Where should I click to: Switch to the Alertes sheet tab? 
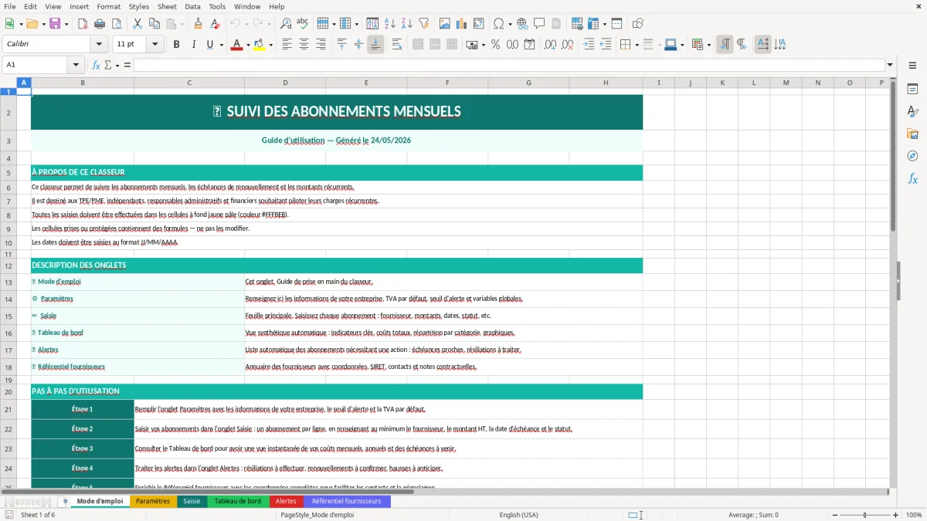click(x=286, y=501)
